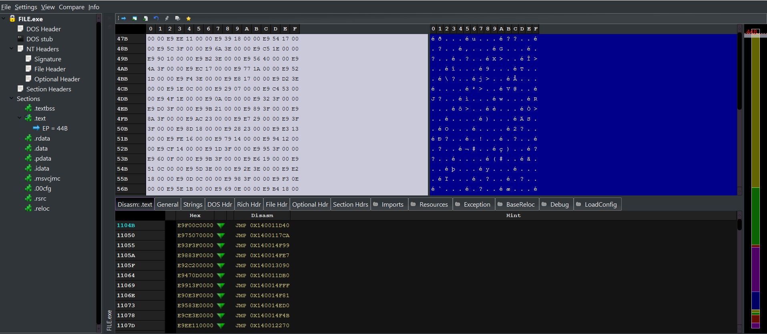Collapse the Sections tree node

coord(12,99)
